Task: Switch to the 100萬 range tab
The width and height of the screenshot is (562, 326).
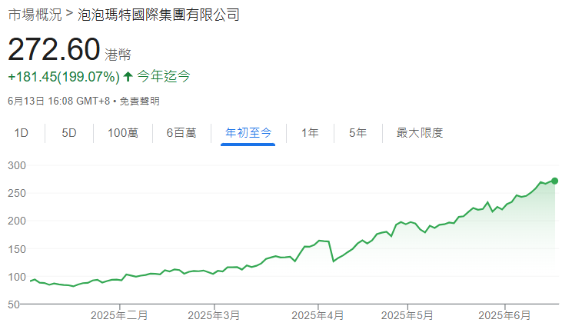Action: point(123,133)
